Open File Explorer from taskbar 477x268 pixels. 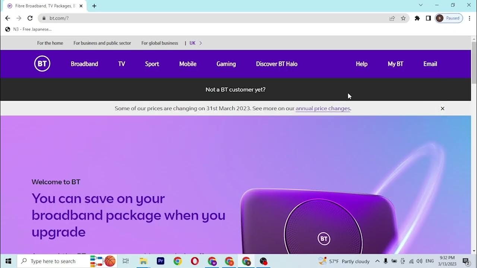[x=143, y=261]
